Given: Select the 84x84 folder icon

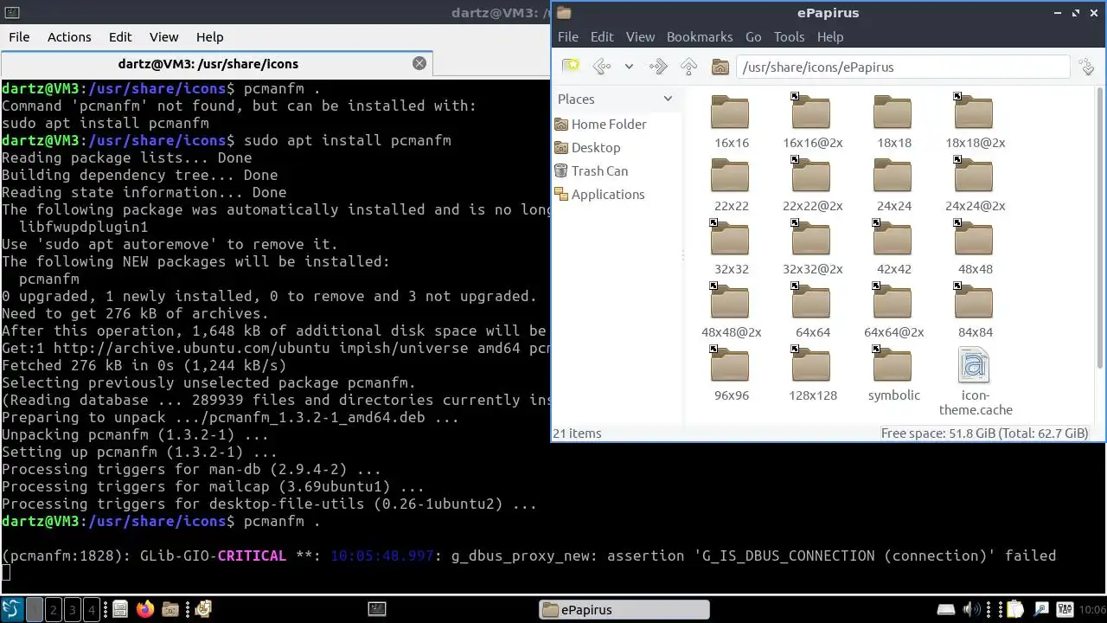Looking at the screenshot, I should coord(974,303).
